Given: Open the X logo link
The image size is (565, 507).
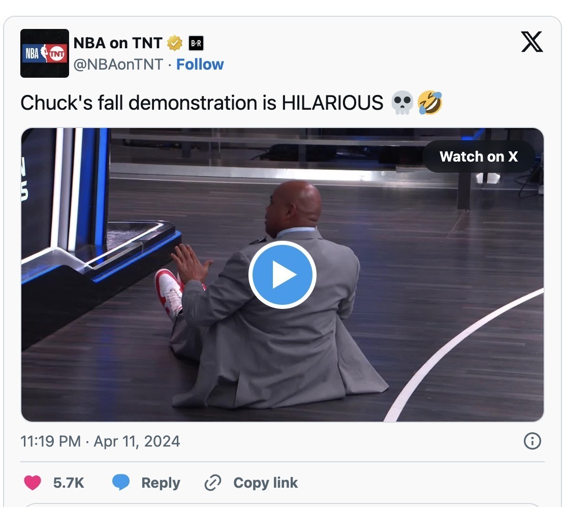Looking at the screenshot, I should tap(532, 42).
